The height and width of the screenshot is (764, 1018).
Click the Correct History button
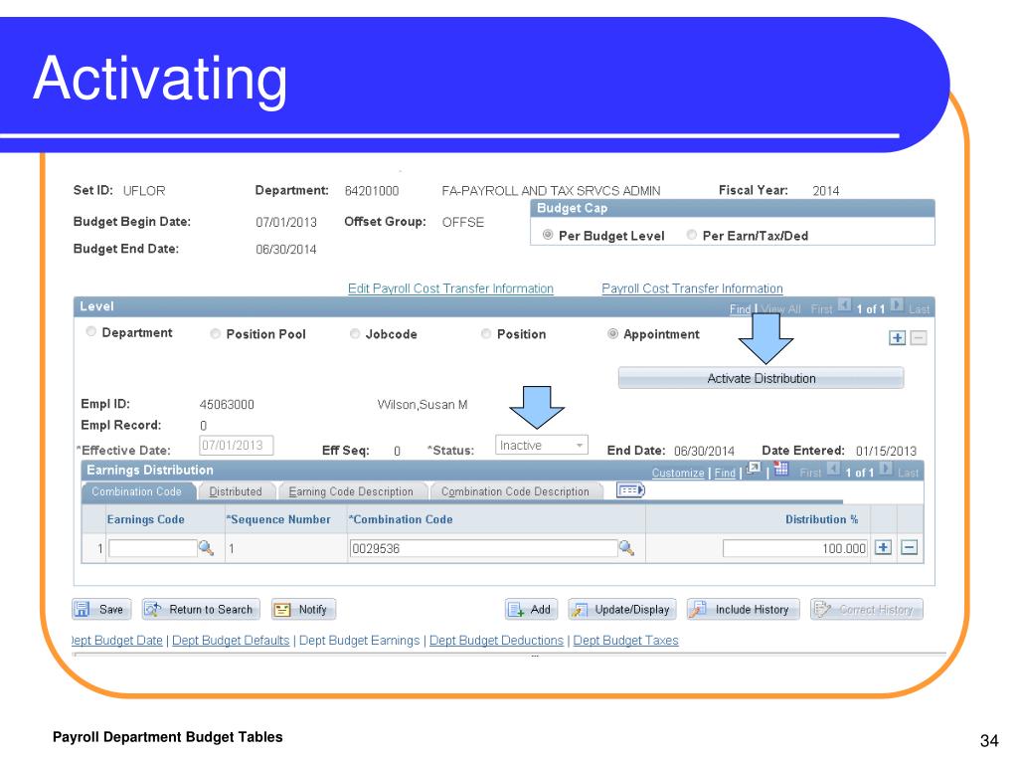[x=867, y=610]
